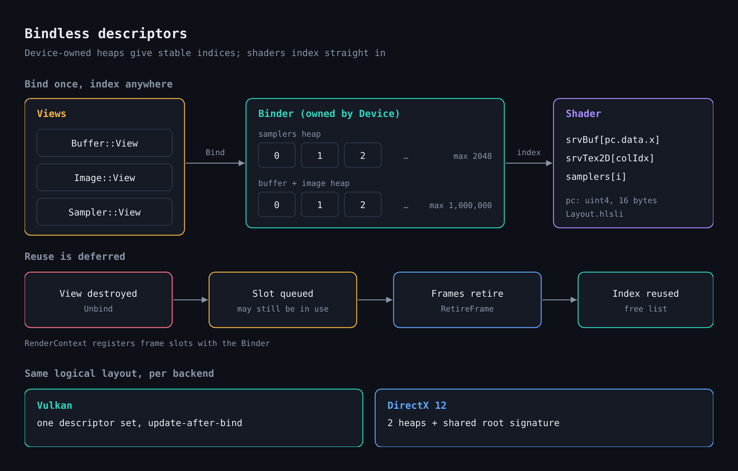Click the 'Device-owned heaps' subtitle

coord(205,53)
